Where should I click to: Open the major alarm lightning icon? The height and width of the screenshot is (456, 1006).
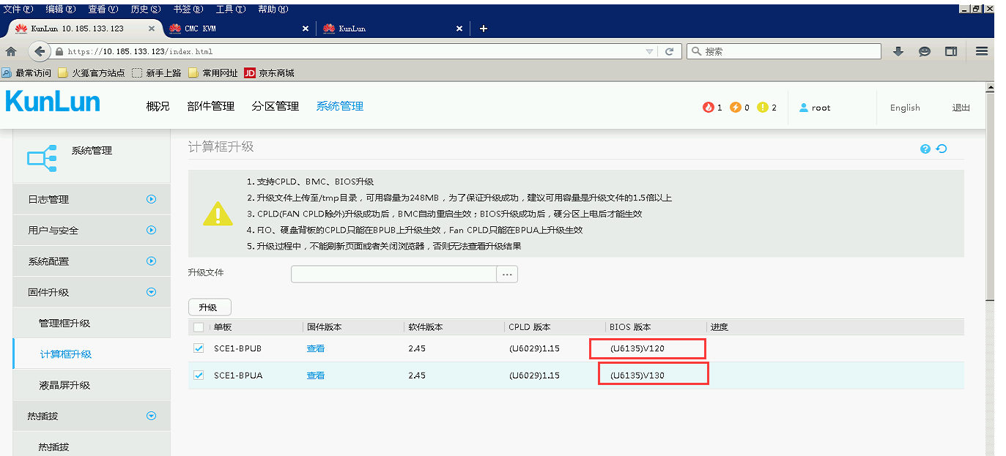coord(736,108)
